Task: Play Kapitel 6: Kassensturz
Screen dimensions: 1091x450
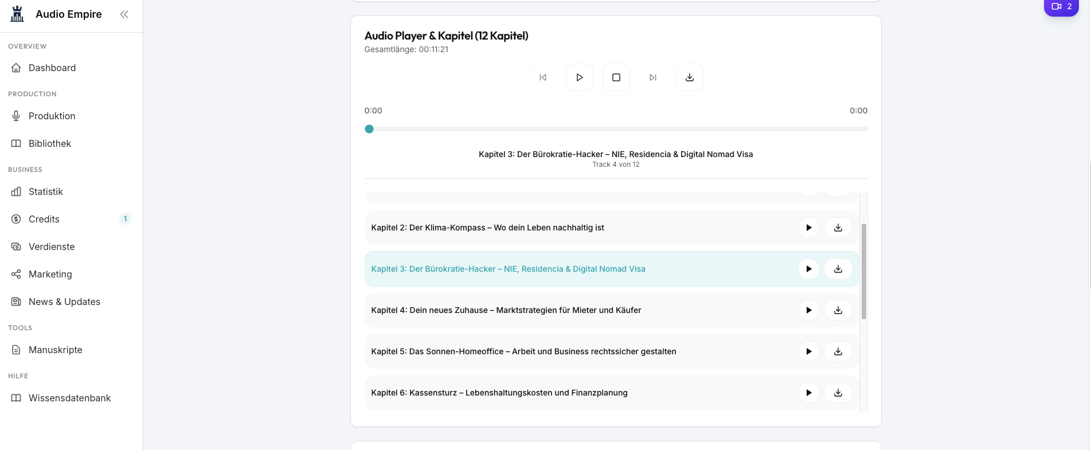Action: tap(808, 393)
